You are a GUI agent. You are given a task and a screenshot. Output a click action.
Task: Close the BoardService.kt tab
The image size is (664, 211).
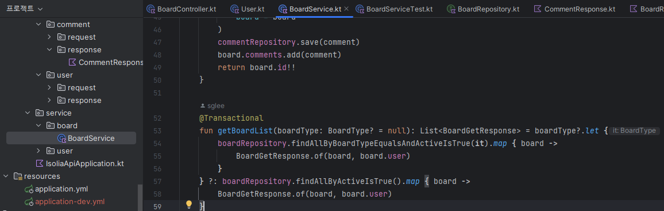(x=346, y=9)
